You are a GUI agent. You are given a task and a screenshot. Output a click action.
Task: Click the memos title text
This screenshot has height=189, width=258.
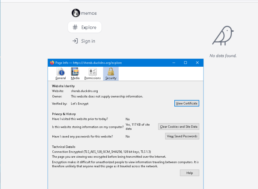click(x=89, y=13)
